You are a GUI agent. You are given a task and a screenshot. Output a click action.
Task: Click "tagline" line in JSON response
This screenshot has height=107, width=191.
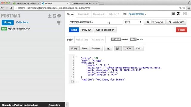103,80
